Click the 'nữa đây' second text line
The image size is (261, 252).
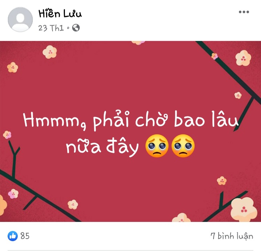tap(102, 147)
